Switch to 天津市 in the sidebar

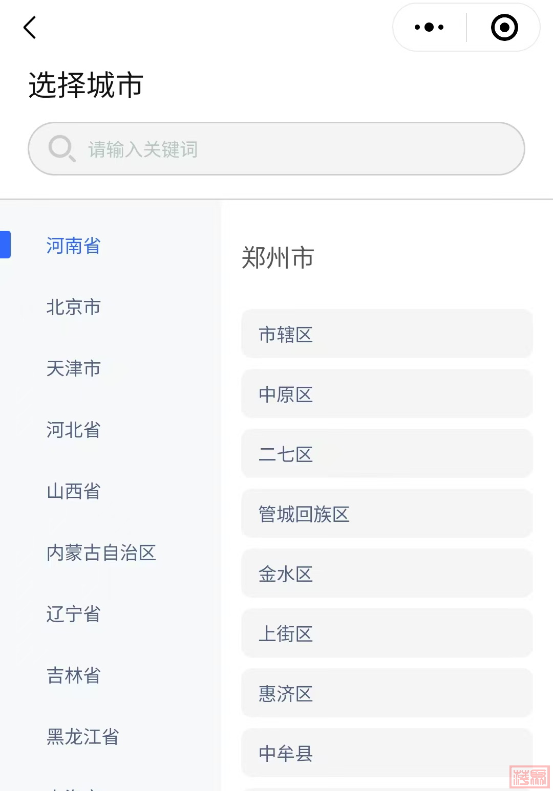pyautogui.click(x=73, y=368)
